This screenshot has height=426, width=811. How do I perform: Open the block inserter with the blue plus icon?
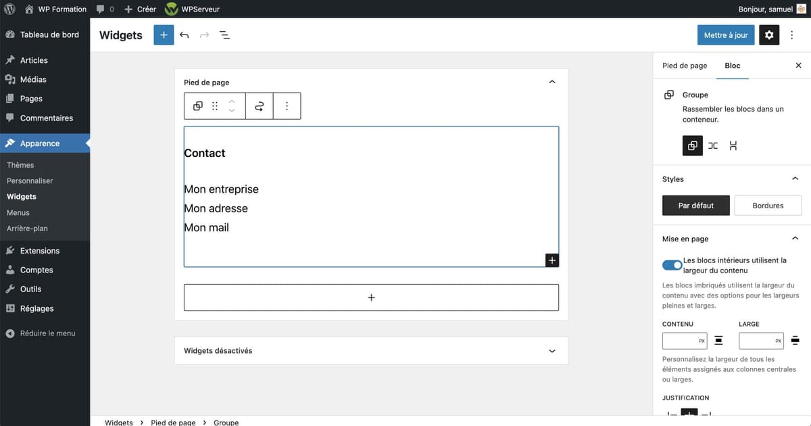pyautogui.click(x=163, y=34)
